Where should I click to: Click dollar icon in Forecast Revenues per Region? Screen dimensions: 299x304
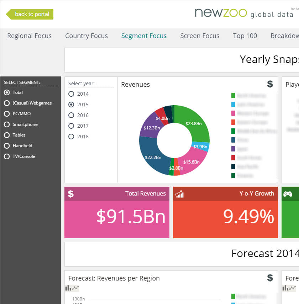point(270,278)
